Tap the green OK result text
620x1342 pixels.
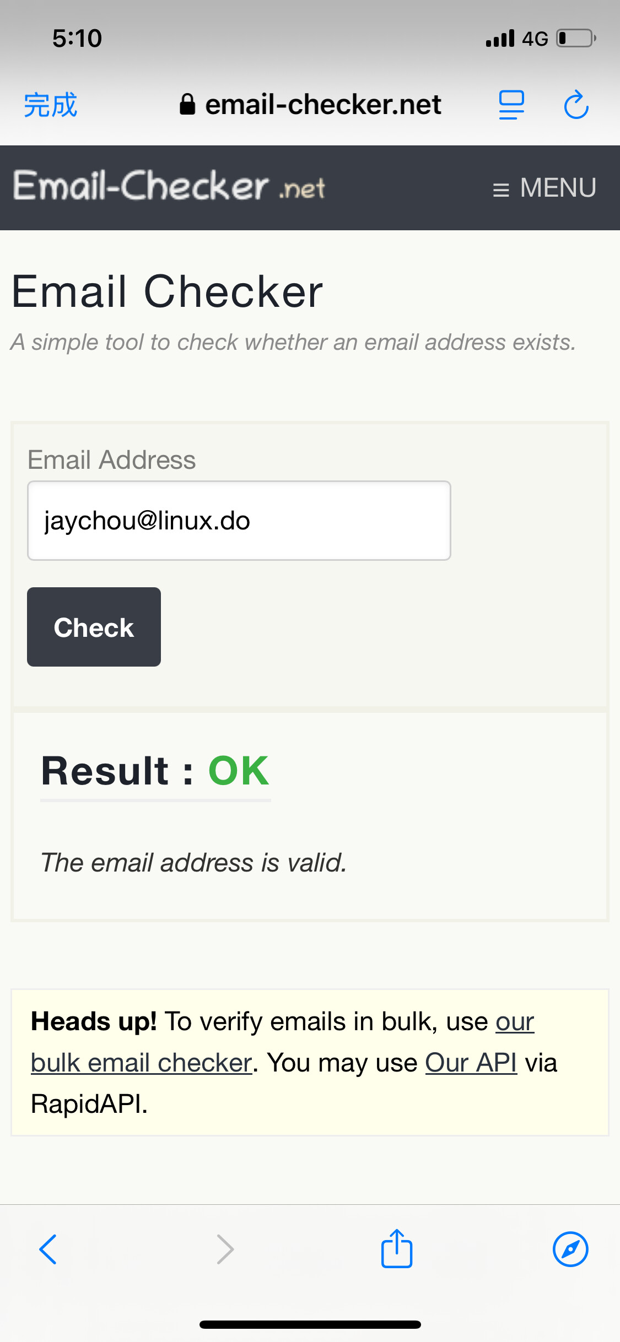click(239, 770)
